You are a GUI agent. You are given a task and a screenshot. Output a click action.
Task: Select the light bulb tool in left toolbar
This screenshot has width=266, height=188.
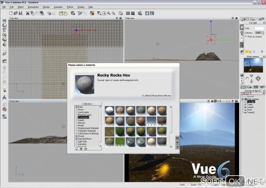click(x=5, y=90)
